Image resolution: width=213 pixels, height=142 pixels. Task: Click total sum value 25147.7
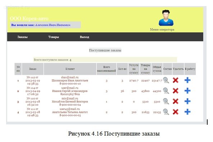coord(157,81)
